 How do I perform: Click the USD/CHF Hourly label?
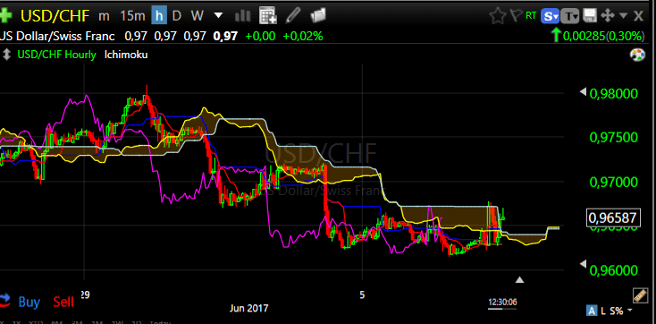pos(56,55)
